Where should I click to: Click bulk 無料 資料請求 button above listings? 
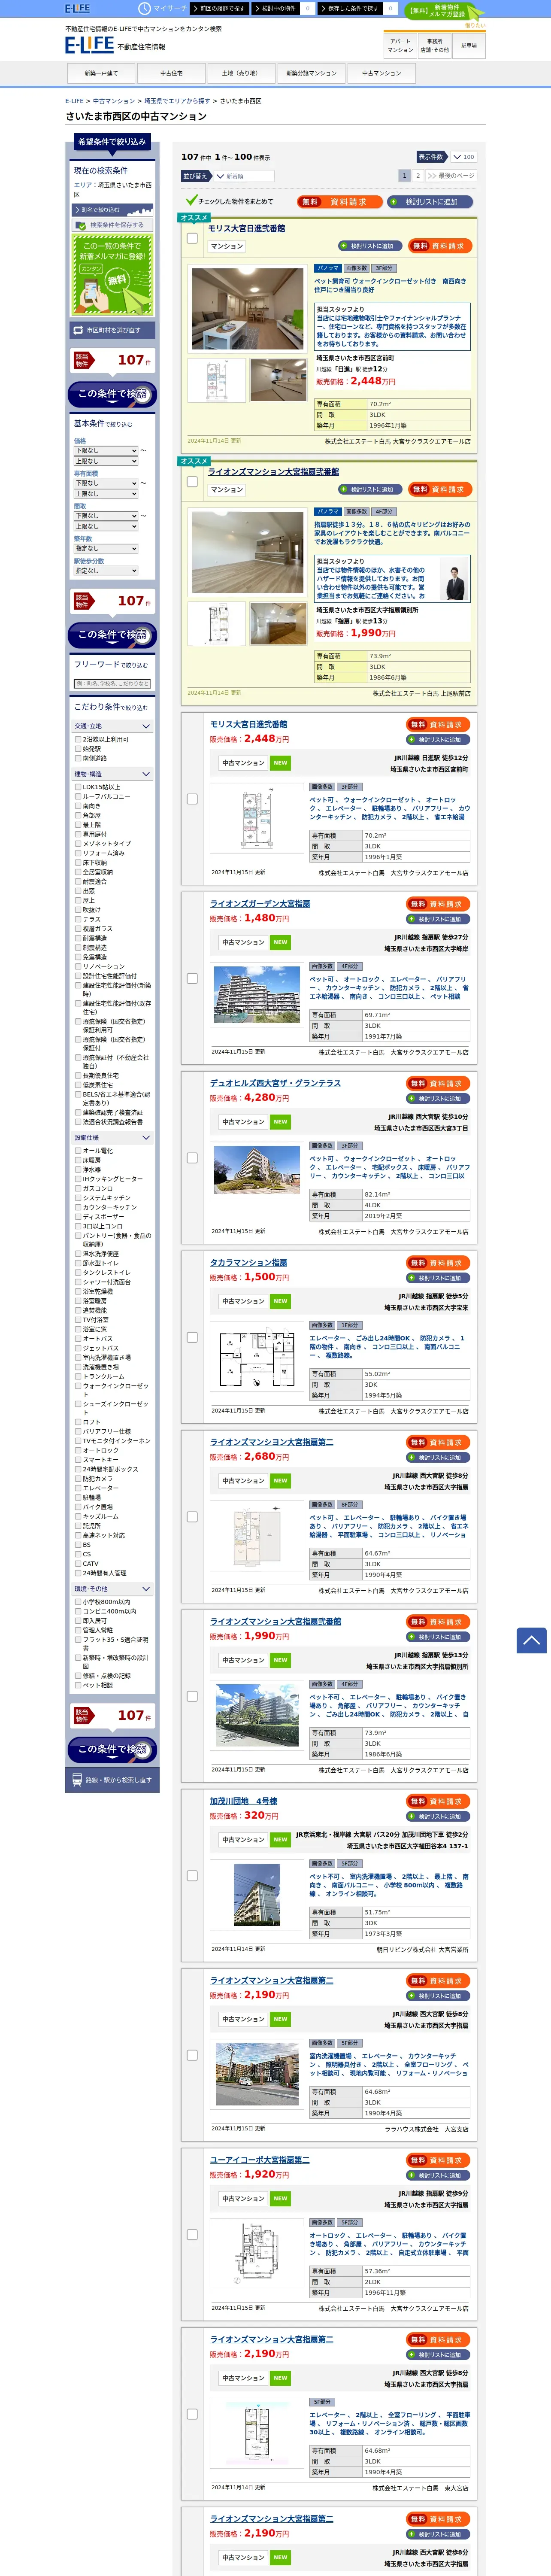(339, 201)
